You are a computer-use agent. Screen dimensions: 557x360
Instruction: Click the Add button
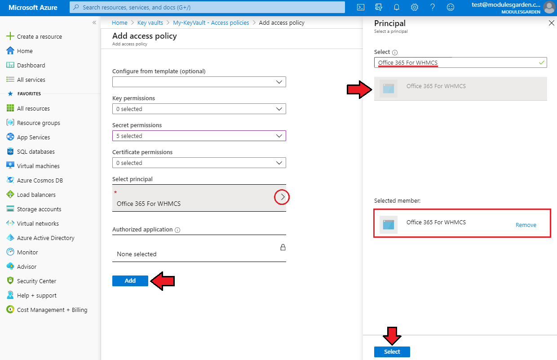coord(130,280)
